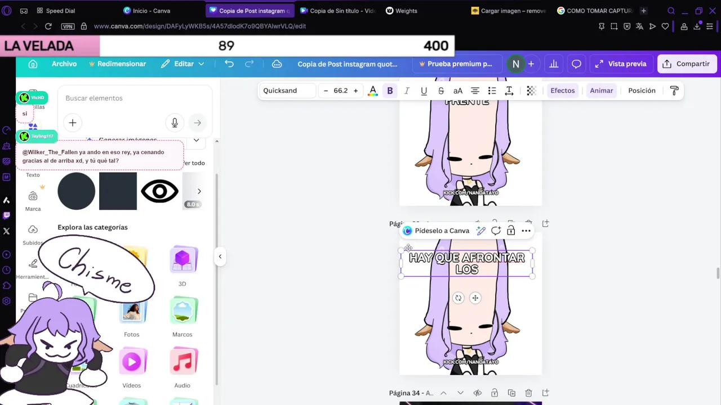The width and height of the screenshot is (721, 405).
Task: Redo the last undone action
Action: 250,64
